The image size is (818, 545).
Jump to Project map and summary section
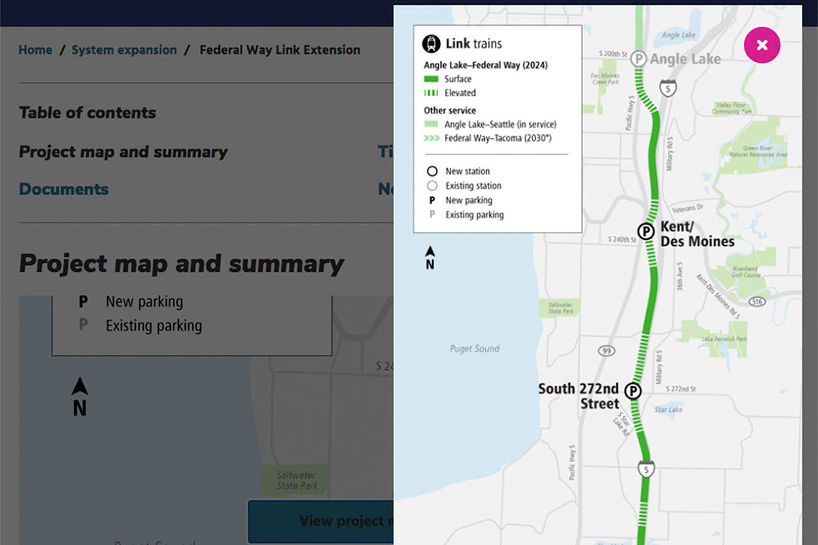pos(123,152)
